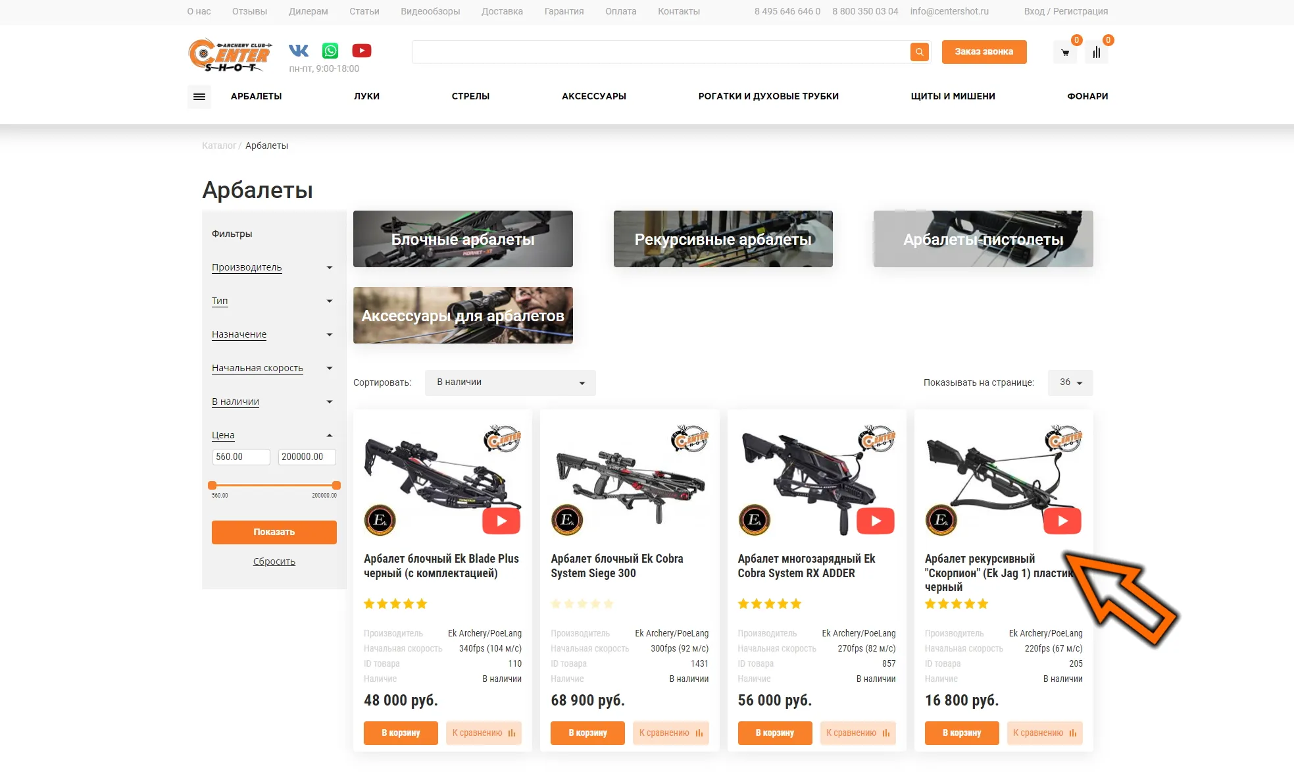Viewport: 1294px width, 772px height.
Task: Add Ek Cobra RX ADDER to comparison
Action: (858, 733)
